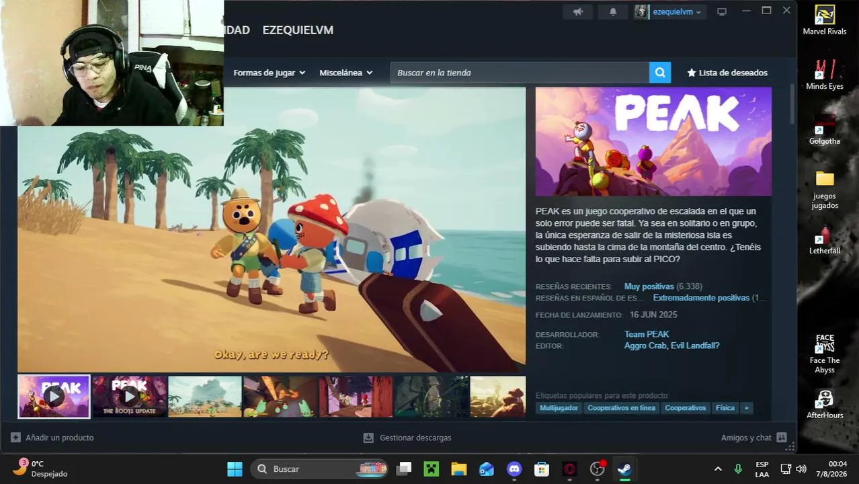Play The Roots Update trailer thumbnail
Image resolution: width=859 pixels, height=484 pixels.
click(x=129, y=397)
